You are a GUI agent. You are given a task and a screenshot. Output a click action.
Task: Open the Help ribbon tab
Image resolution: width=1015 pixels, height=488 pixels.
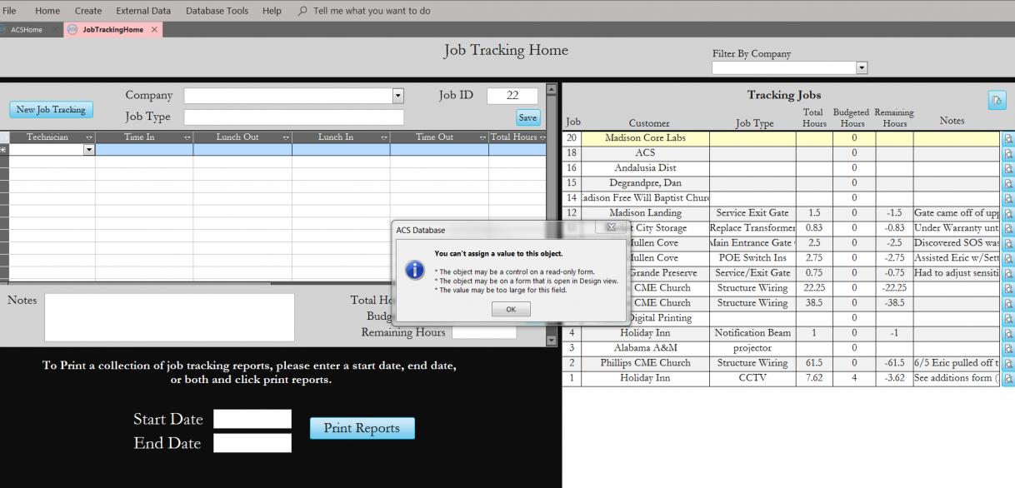[272, 11]
